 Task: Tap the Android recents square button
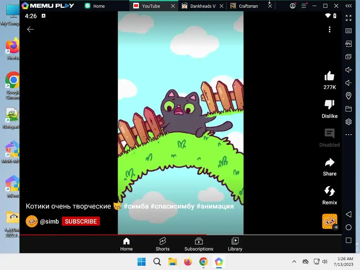[x=348, y=240]
